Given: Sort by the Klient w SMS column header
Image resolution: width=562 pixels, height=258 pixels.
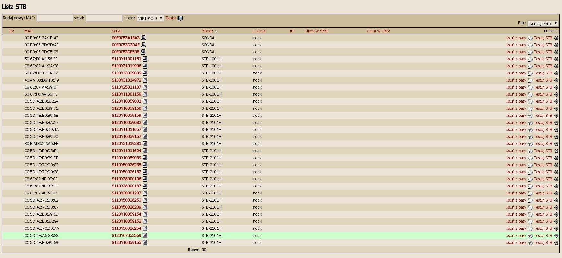Looking at the screenshot, I should click(316, 31).
